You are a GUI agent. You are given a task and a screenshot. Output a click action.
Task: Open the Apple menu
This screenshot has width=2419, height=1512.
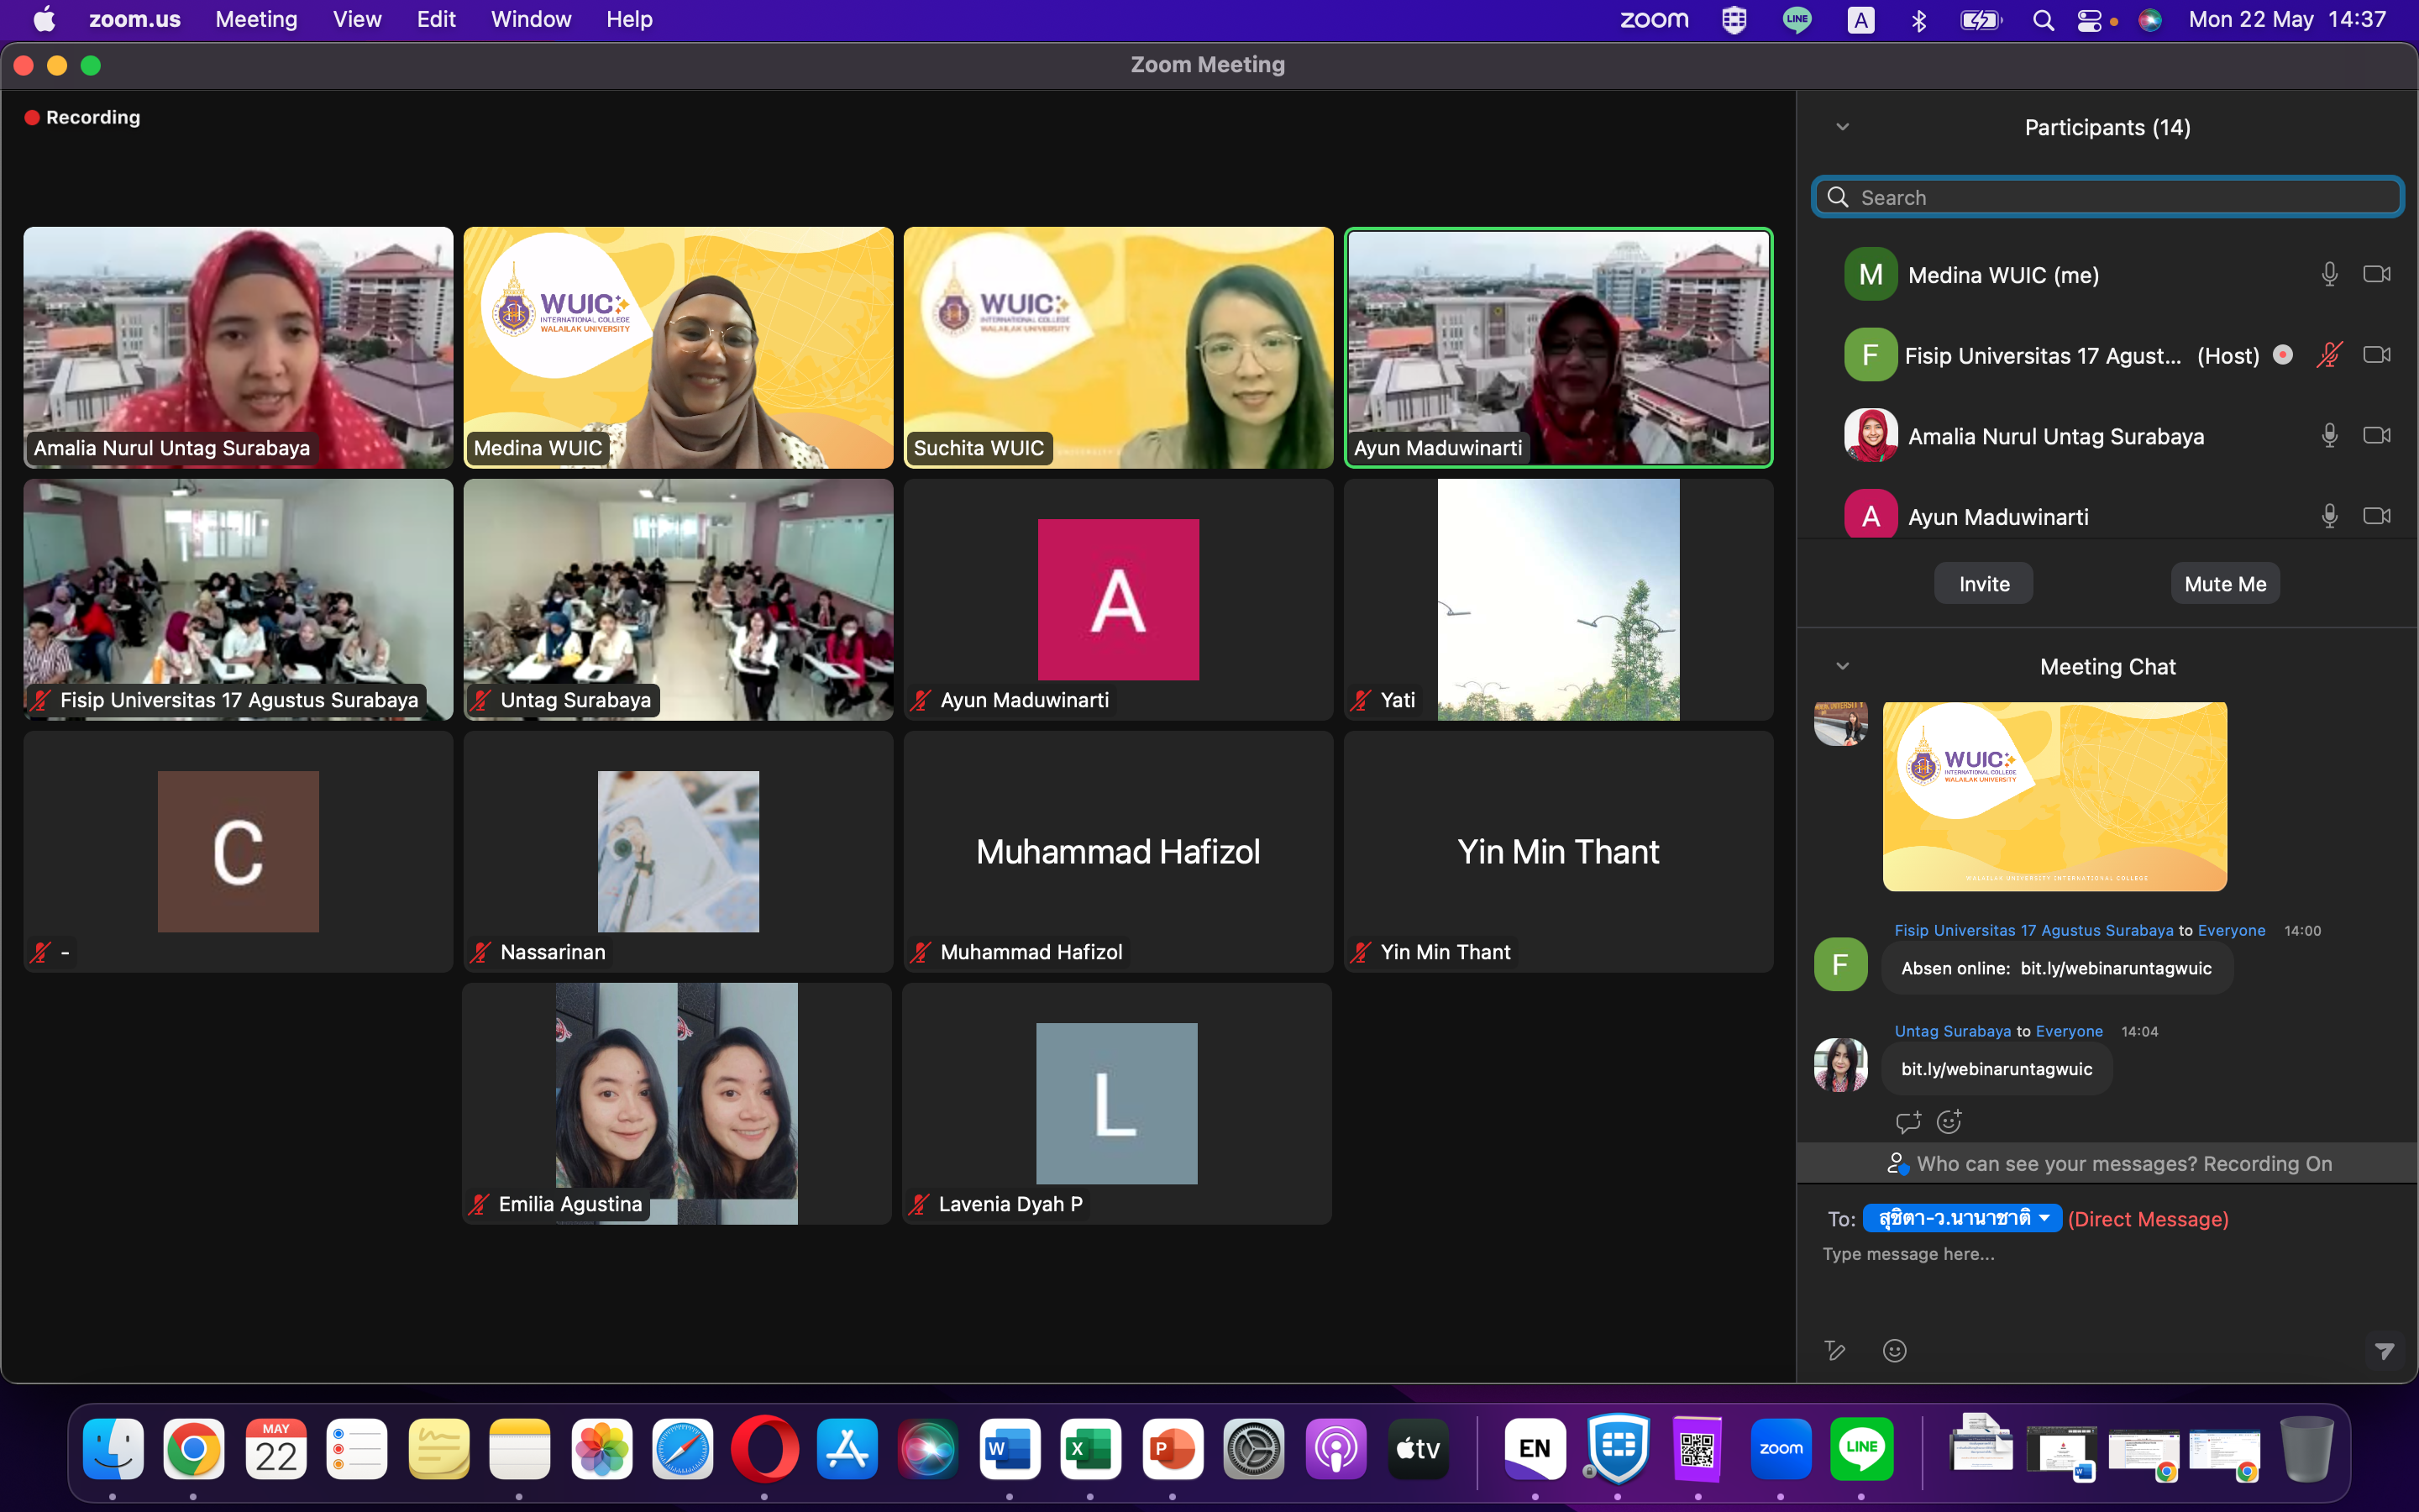pyautogui.click(x=44, y=19)
